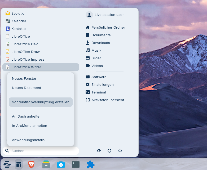Focus the "Suchen ..." search field
This screenshot has height=170, width=207.
(42, 151)
